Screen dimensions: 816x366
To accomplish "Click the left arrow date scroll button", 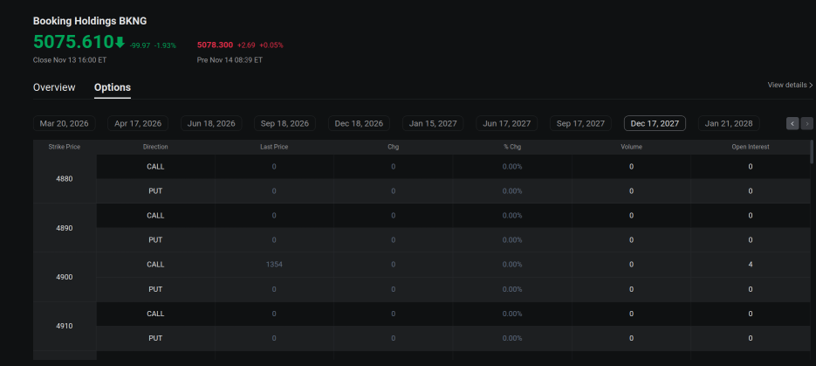I will click(x=792, y=124).
